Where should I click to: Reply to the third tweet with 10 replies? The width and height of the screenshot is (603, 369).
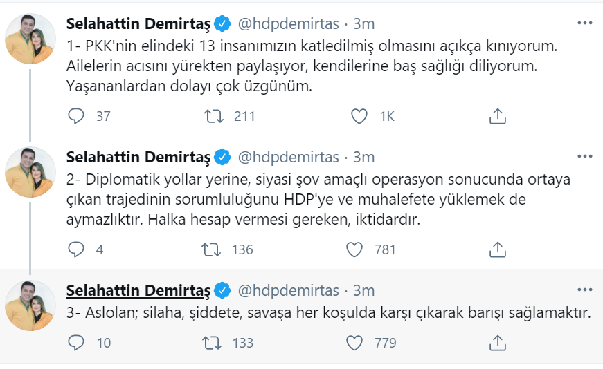[76, 342]
